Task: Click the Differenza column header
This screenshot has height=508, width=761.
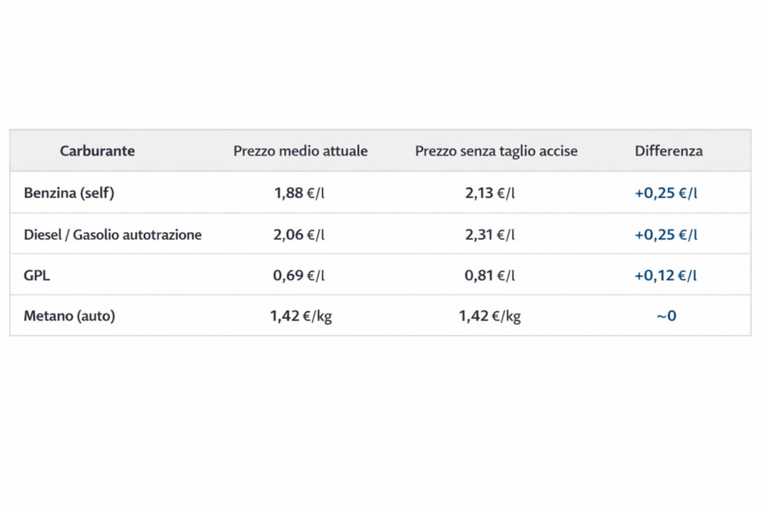Action: pos(668,151)
